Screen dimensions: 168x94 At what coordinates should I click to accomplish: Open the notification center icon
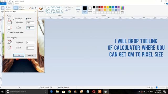point(165,92)
